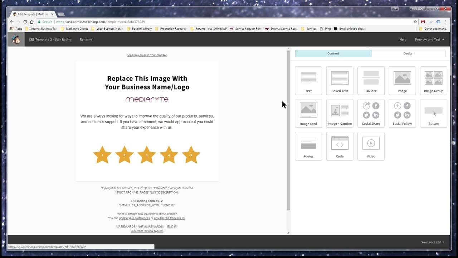
Task: Select the Footer content block
Action: [x=308, y=146]
